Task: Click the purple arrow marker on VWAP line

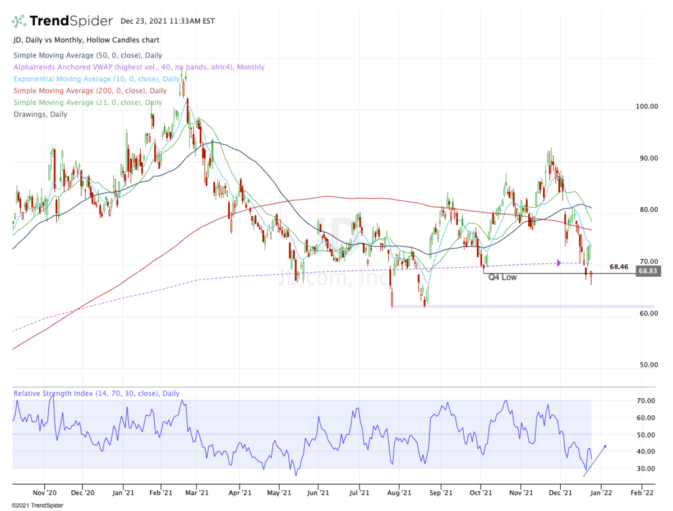Action: click(x=559, y=262)
